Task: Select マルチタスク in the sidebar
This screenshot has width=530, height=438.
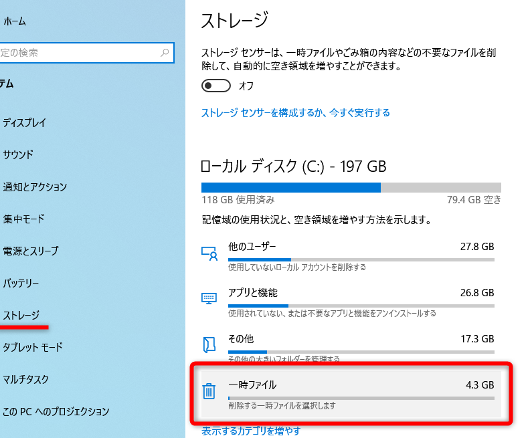Action: [26, 380]
